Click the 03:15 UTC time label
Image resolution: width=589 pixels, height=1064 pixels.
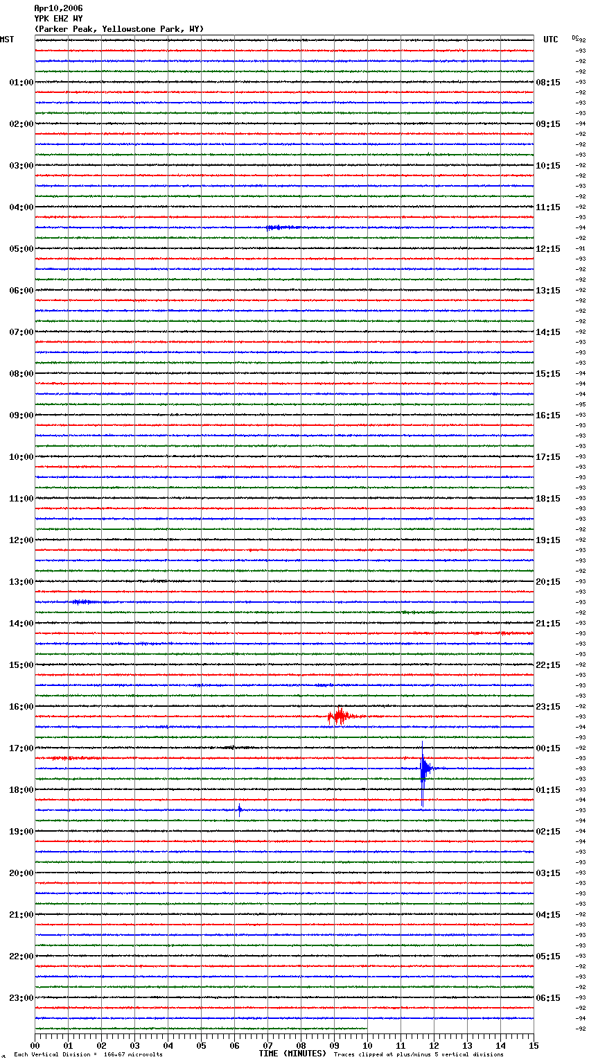(548, 873)
